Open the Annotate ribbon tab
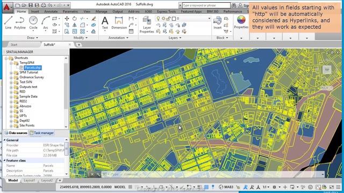Screen dimensions: 344x193 (x=51, y=11)
